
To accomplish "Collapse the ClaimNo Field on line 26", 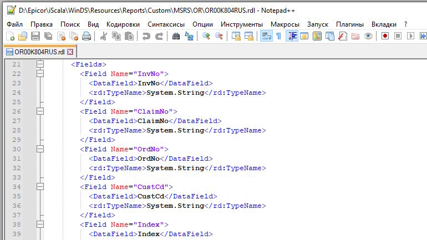I will 40,111.
